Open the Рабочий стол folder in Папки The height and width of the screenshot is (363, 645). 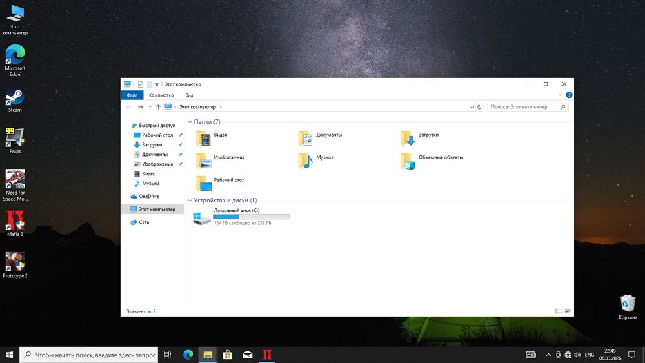220,183
